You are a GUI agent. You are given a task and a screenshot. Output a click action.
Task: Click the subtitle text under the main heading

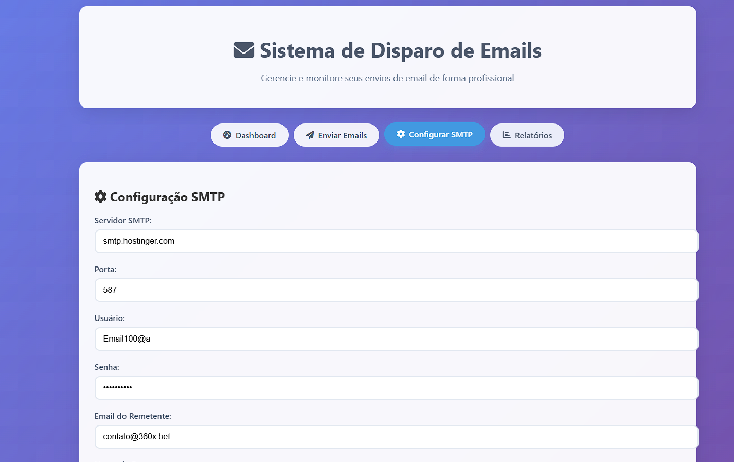(387, 78)
